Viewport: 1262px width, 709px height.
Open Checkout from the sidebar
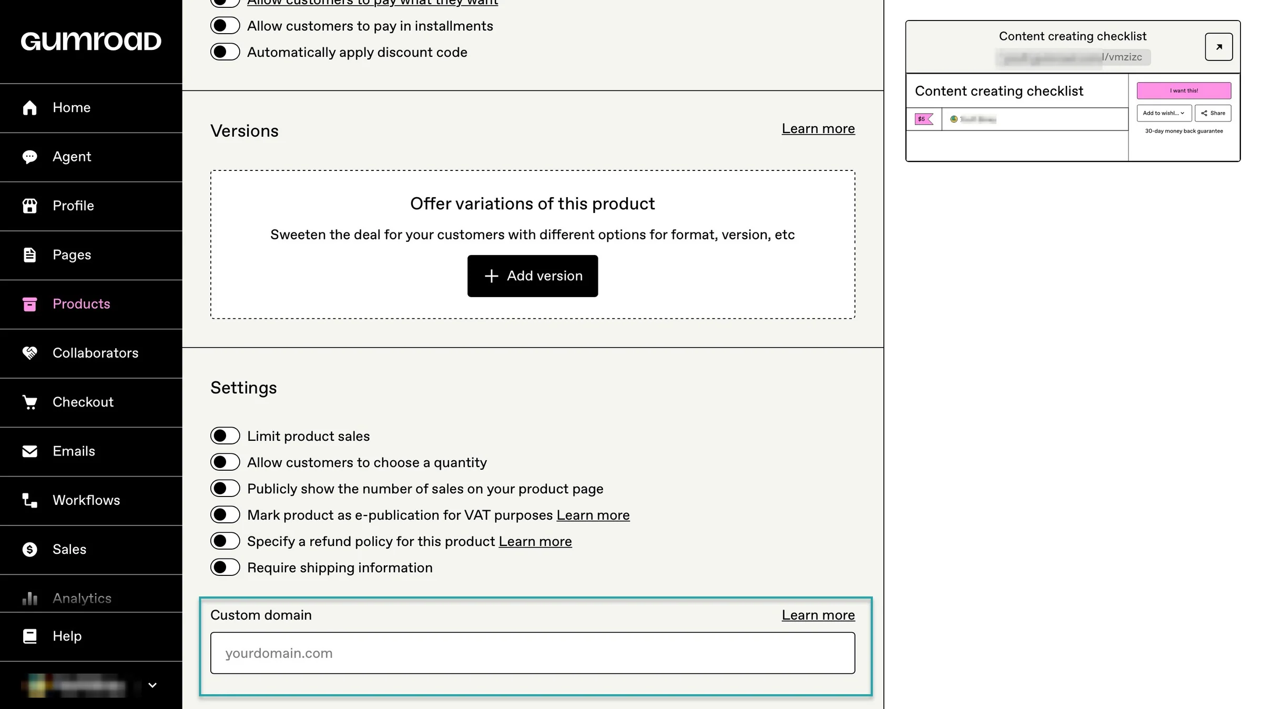coord(91,402)
